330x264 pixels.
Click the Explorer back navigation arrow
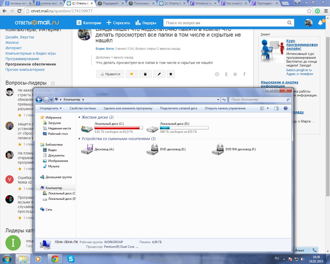click(39, 100)
